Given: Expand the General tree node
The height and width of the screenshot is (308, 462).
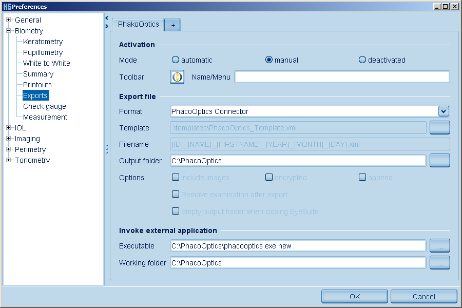Looking at the screenshot, I should point(9,20).
